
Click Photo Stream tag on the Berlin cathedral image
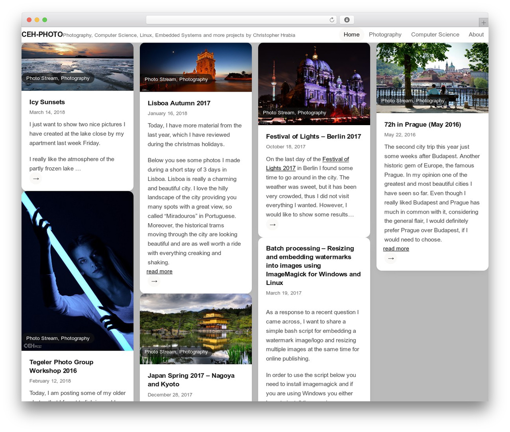tap(279, 113)
